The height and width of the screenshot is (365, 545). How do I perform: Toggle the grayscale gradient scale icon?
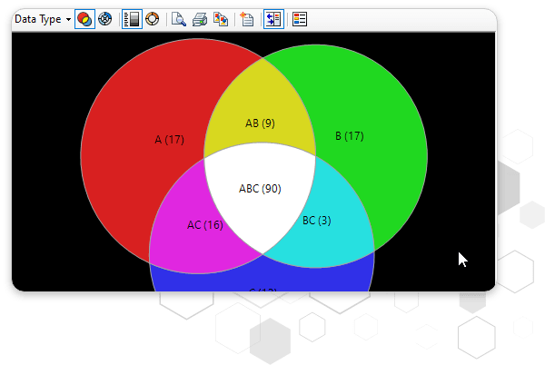[132, 19]
